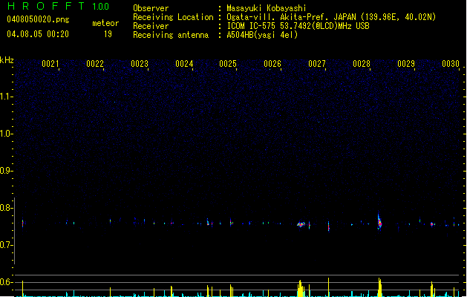Click the strong meteor echo after 0028
Screen dimensions: 467x297
pos(379,222)
